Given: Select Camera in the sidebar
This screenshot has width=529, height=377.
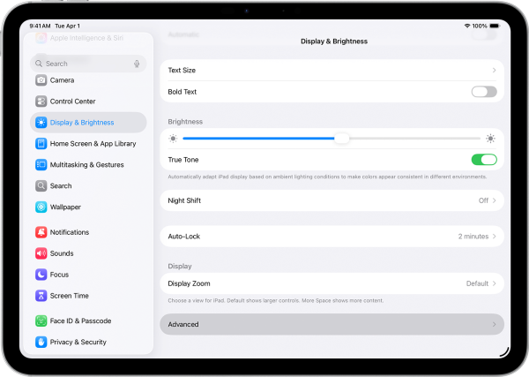Looking at the screenshot, I should point(88,80).
